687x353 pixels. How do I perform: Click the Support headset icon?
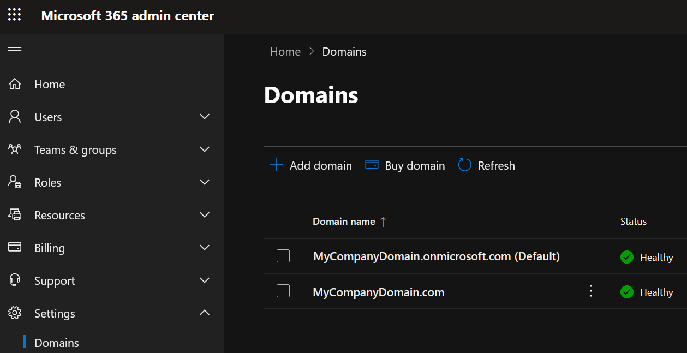coord(15,280)
